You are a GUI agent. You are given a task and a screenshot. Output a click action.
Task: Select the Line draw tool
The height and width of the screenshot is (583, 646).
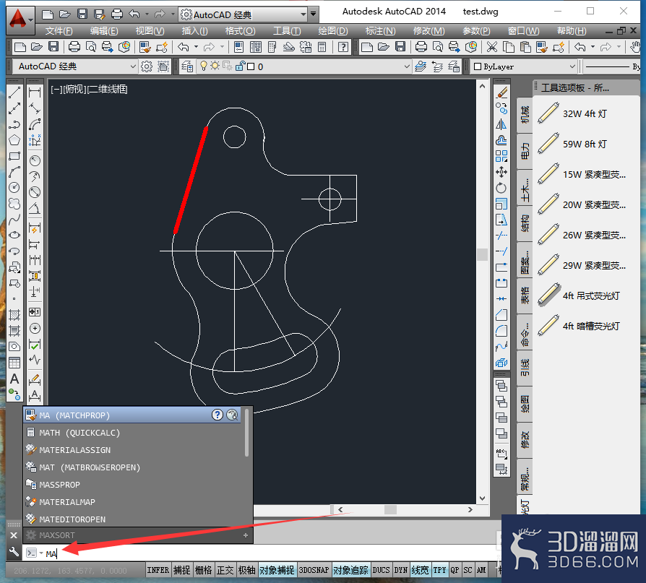click(14, 92)
